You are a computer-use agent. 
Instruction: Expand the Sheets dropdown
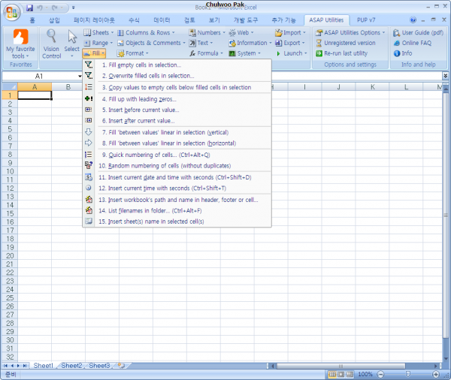pos(98,32)
